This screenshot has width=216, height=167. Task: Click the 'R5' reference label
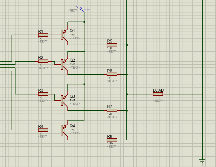pyautogui.click(x=110, y=41)
